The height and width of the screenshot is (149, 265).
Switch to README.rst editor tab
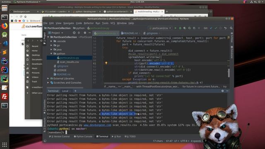(131, 33)
